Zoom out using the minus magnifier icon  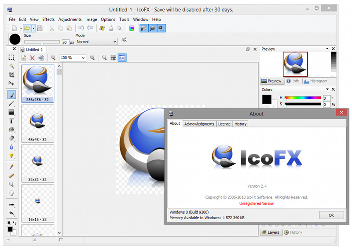click(x=53, y=58)
